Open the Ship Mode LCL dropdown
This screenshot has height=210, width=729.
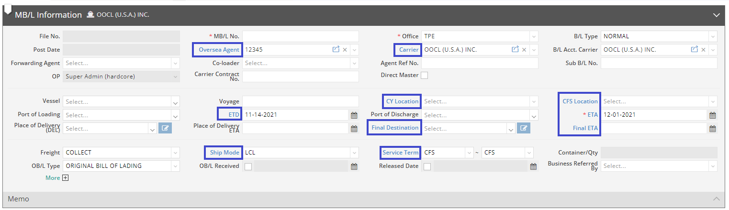354,153
